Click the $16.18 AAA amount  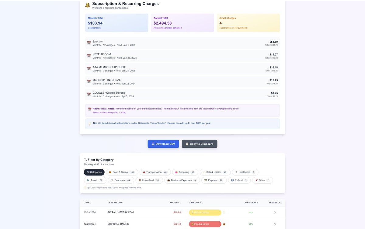tap(273, 68)
